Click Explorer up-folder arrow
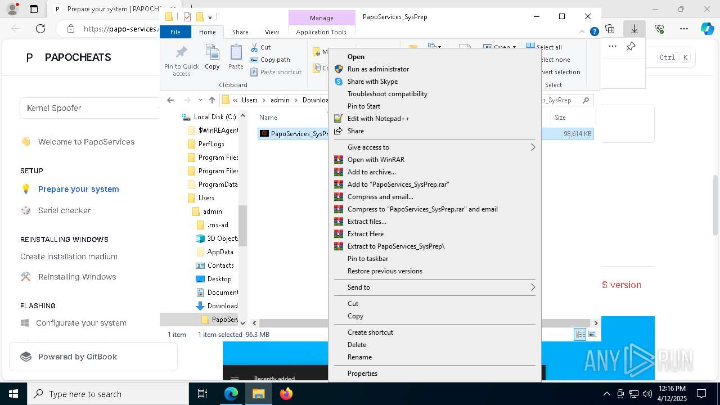The image size is (720, 405). 212,100
